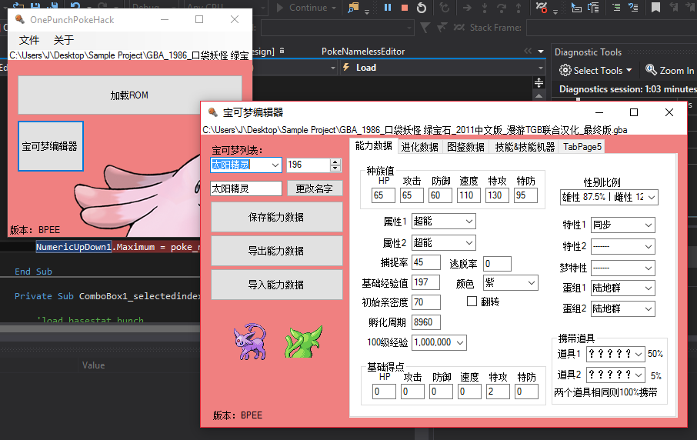The image size is (697, 440).
Task: Click the Step Into debug icon
Action: pos(485,7)
